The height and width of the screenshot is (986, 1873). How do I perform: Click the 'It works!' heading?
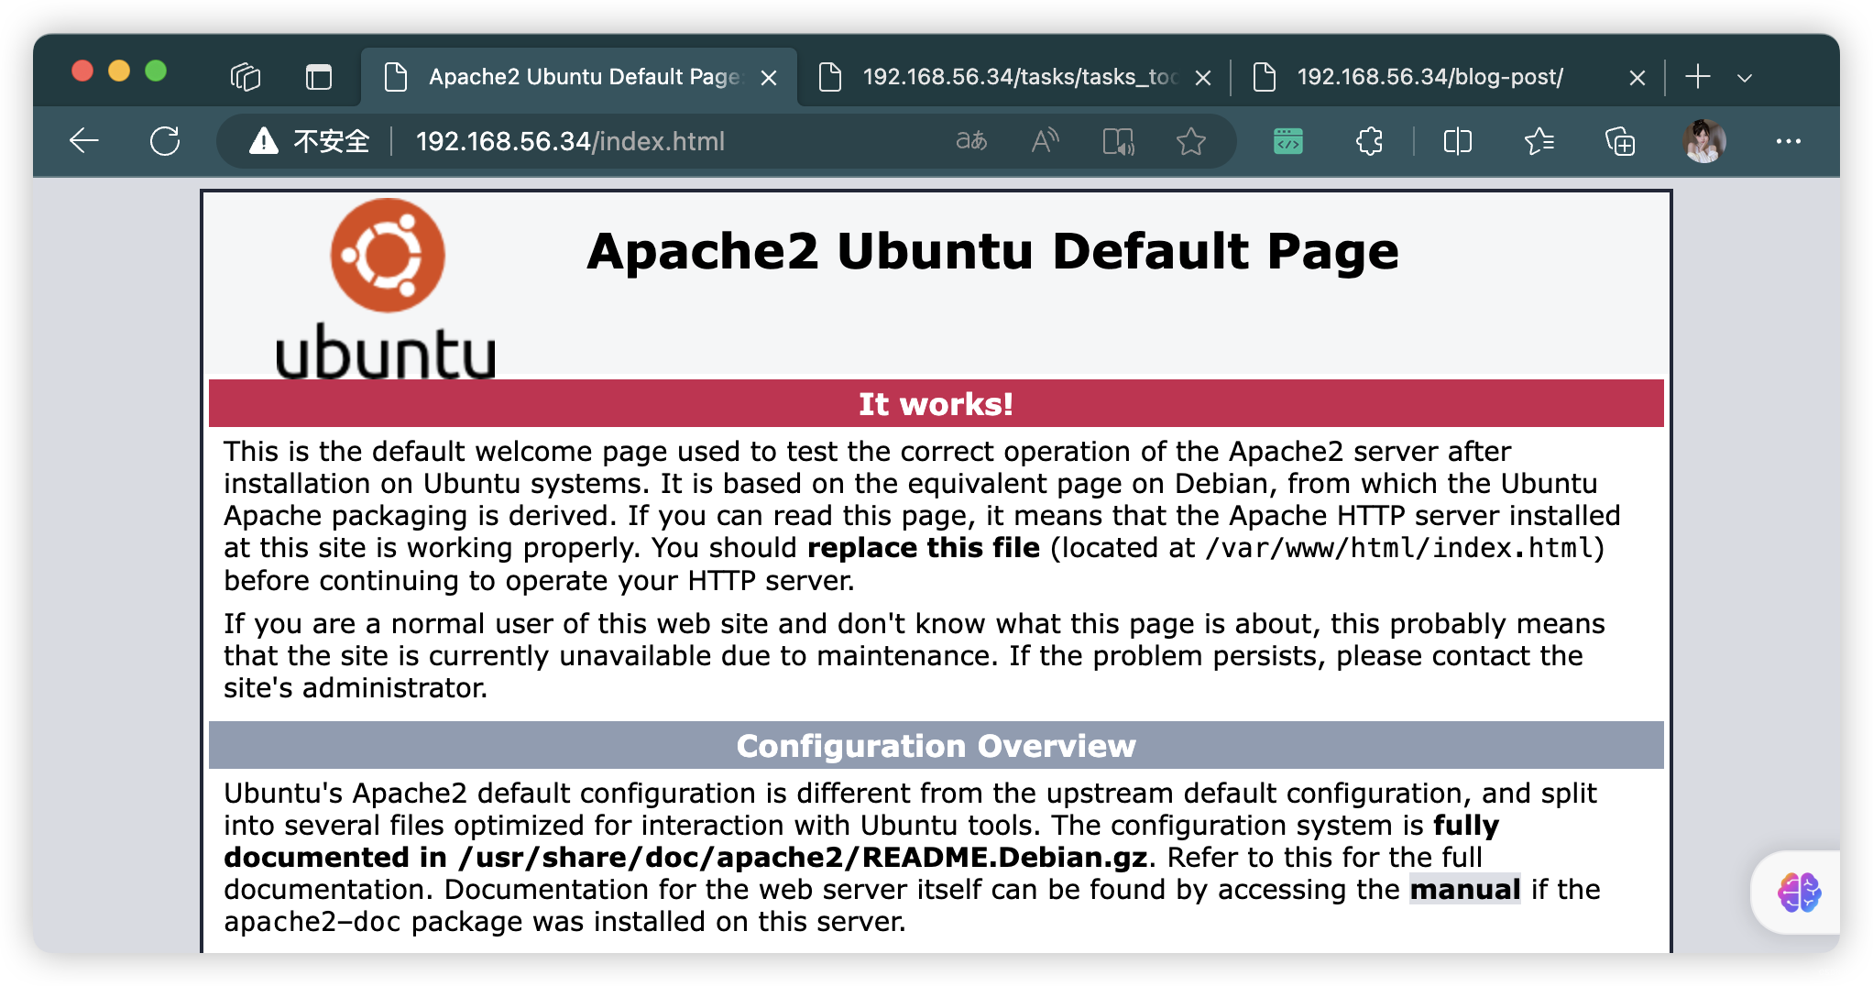[936, 404]
